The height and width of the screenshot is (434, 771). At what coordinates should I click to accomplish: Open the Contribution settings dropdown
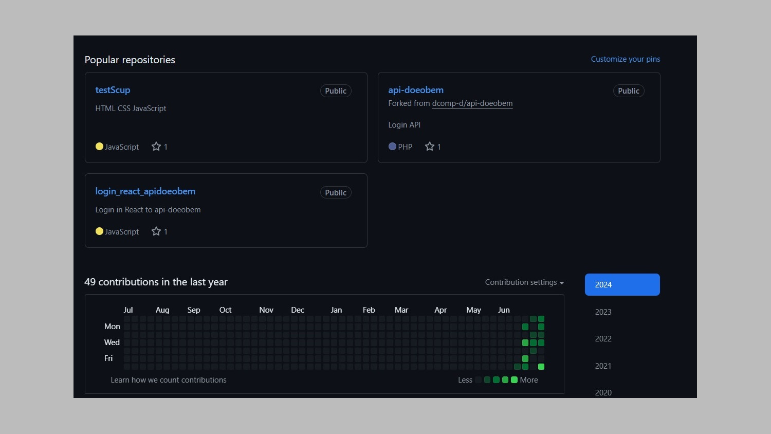coord(524,282)
